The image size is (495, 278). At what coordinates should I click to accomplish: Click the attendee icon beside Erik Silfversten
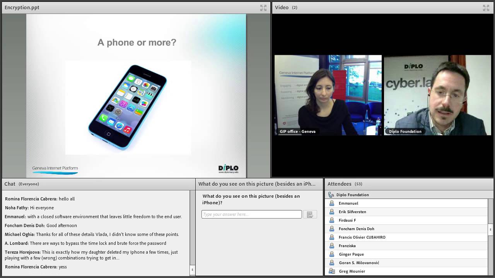[331, 212]
